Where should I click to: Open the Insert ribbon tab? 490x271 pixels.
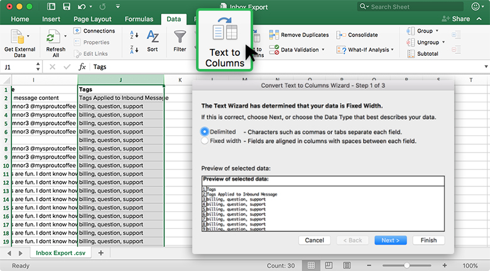click(52, 19)
